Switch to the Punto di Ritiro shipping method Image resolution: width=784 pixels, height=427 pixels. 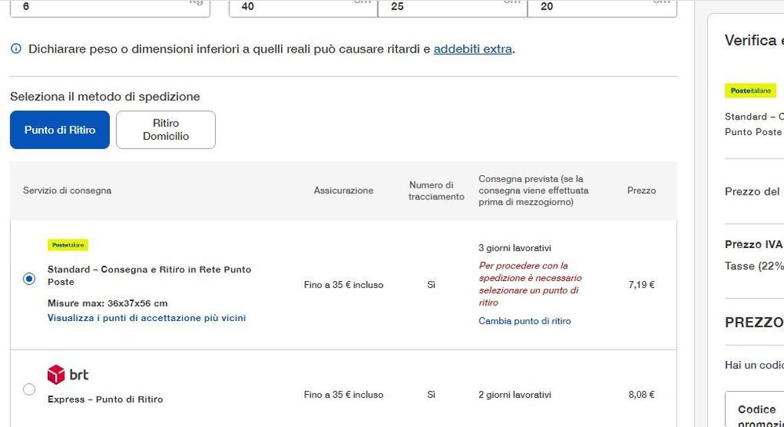pos(60,130)
